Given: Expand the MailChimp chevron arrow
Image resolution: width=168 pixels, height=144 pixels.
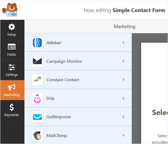Looking at the screenshot, I should pos(123,135).
